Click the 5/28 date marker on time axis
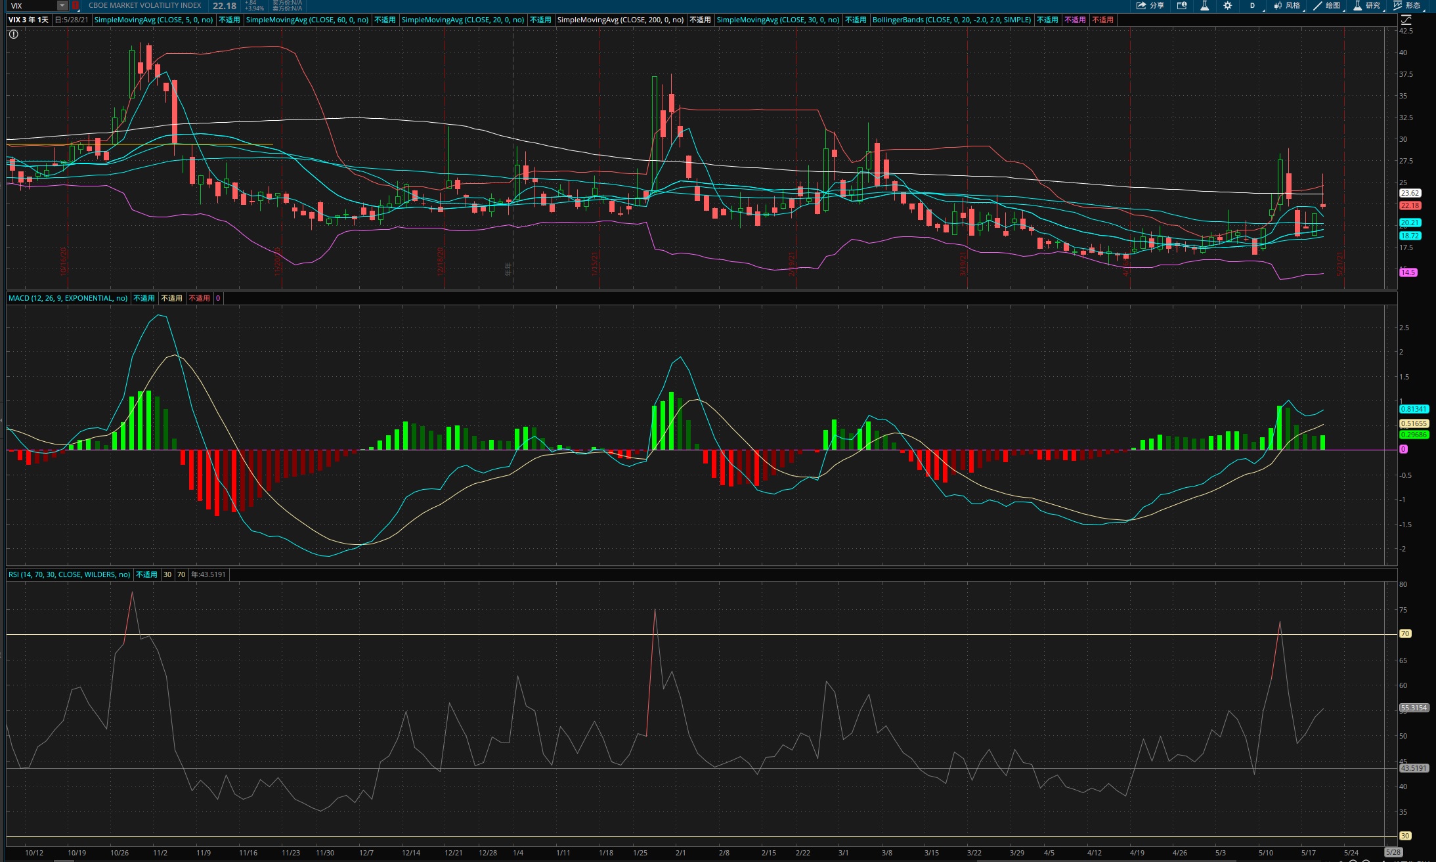This screenshot has height=862, width=1436. click(x=1393, y=852)
